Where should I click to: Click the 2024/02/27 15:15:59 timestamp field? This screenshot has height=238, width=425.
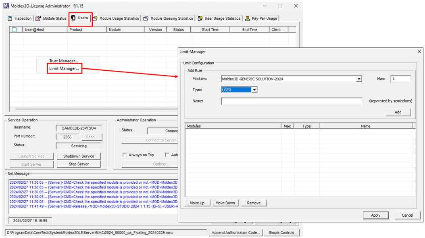pos(30,221)
